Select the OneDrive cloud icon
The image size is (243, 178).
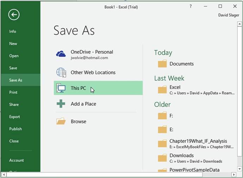click(61, 54)
